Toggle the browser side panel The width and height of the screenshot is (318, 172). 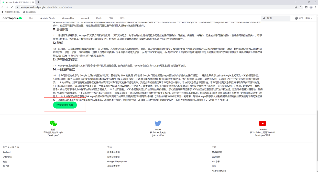(x=306, y=7)
